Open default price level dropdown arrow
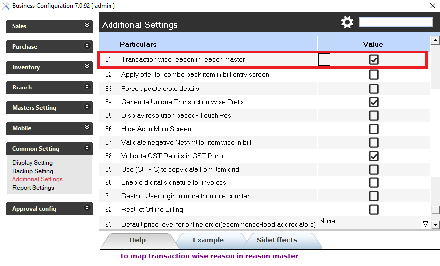The width and height of the screenshot is (440, 266). point(425,224)
